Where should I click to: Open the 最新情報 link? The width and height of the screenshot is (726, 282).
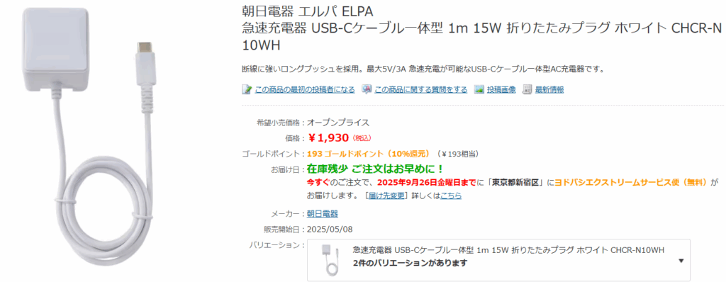click(x=549, y=90)
